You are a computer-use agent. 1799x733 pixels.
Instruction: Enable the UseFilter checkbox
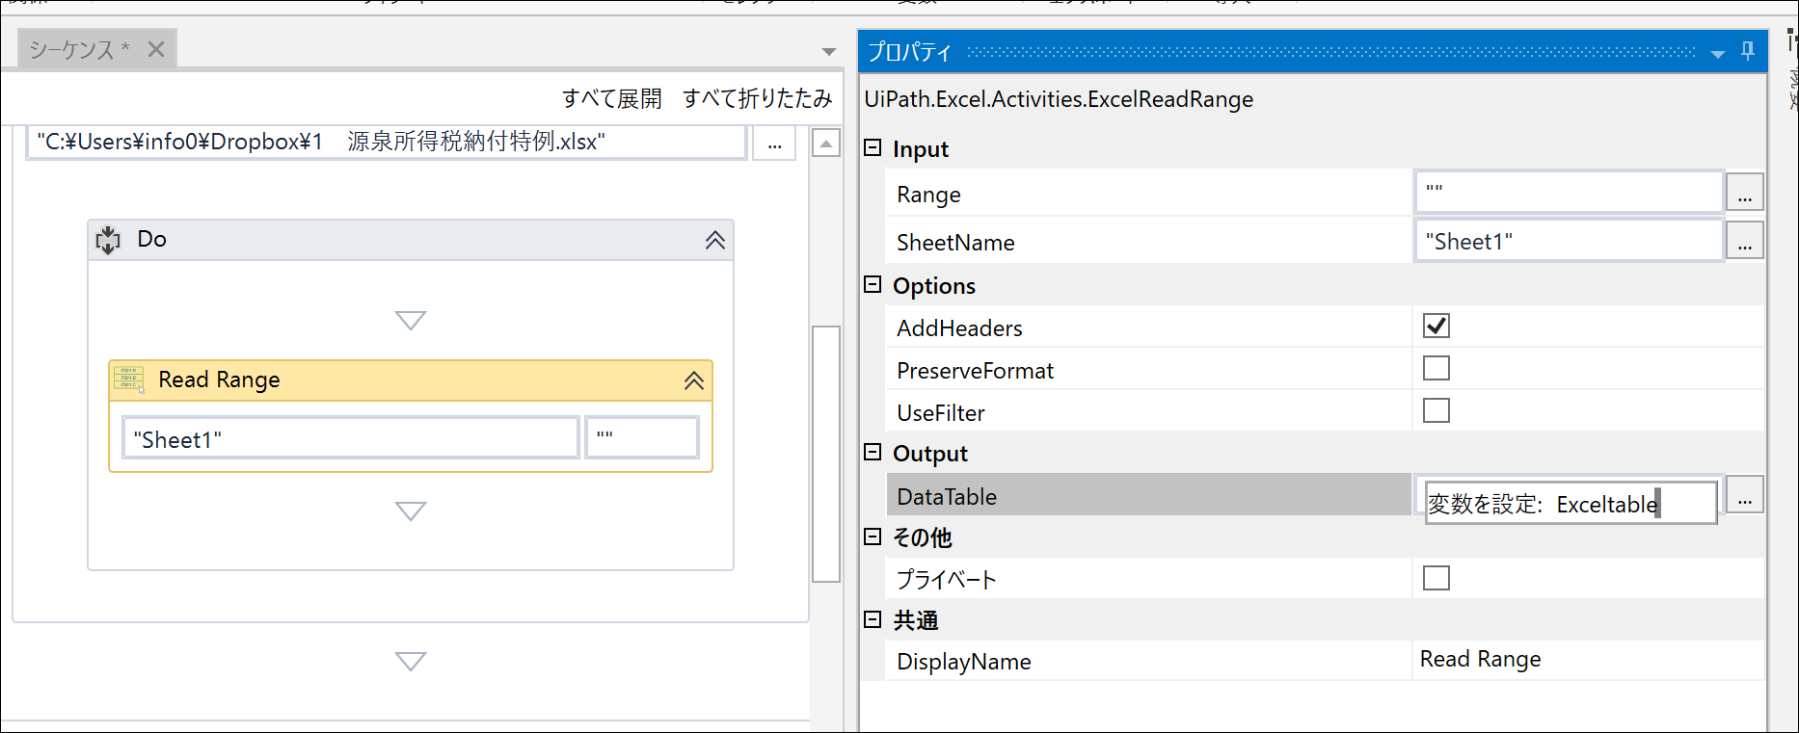1437,411
